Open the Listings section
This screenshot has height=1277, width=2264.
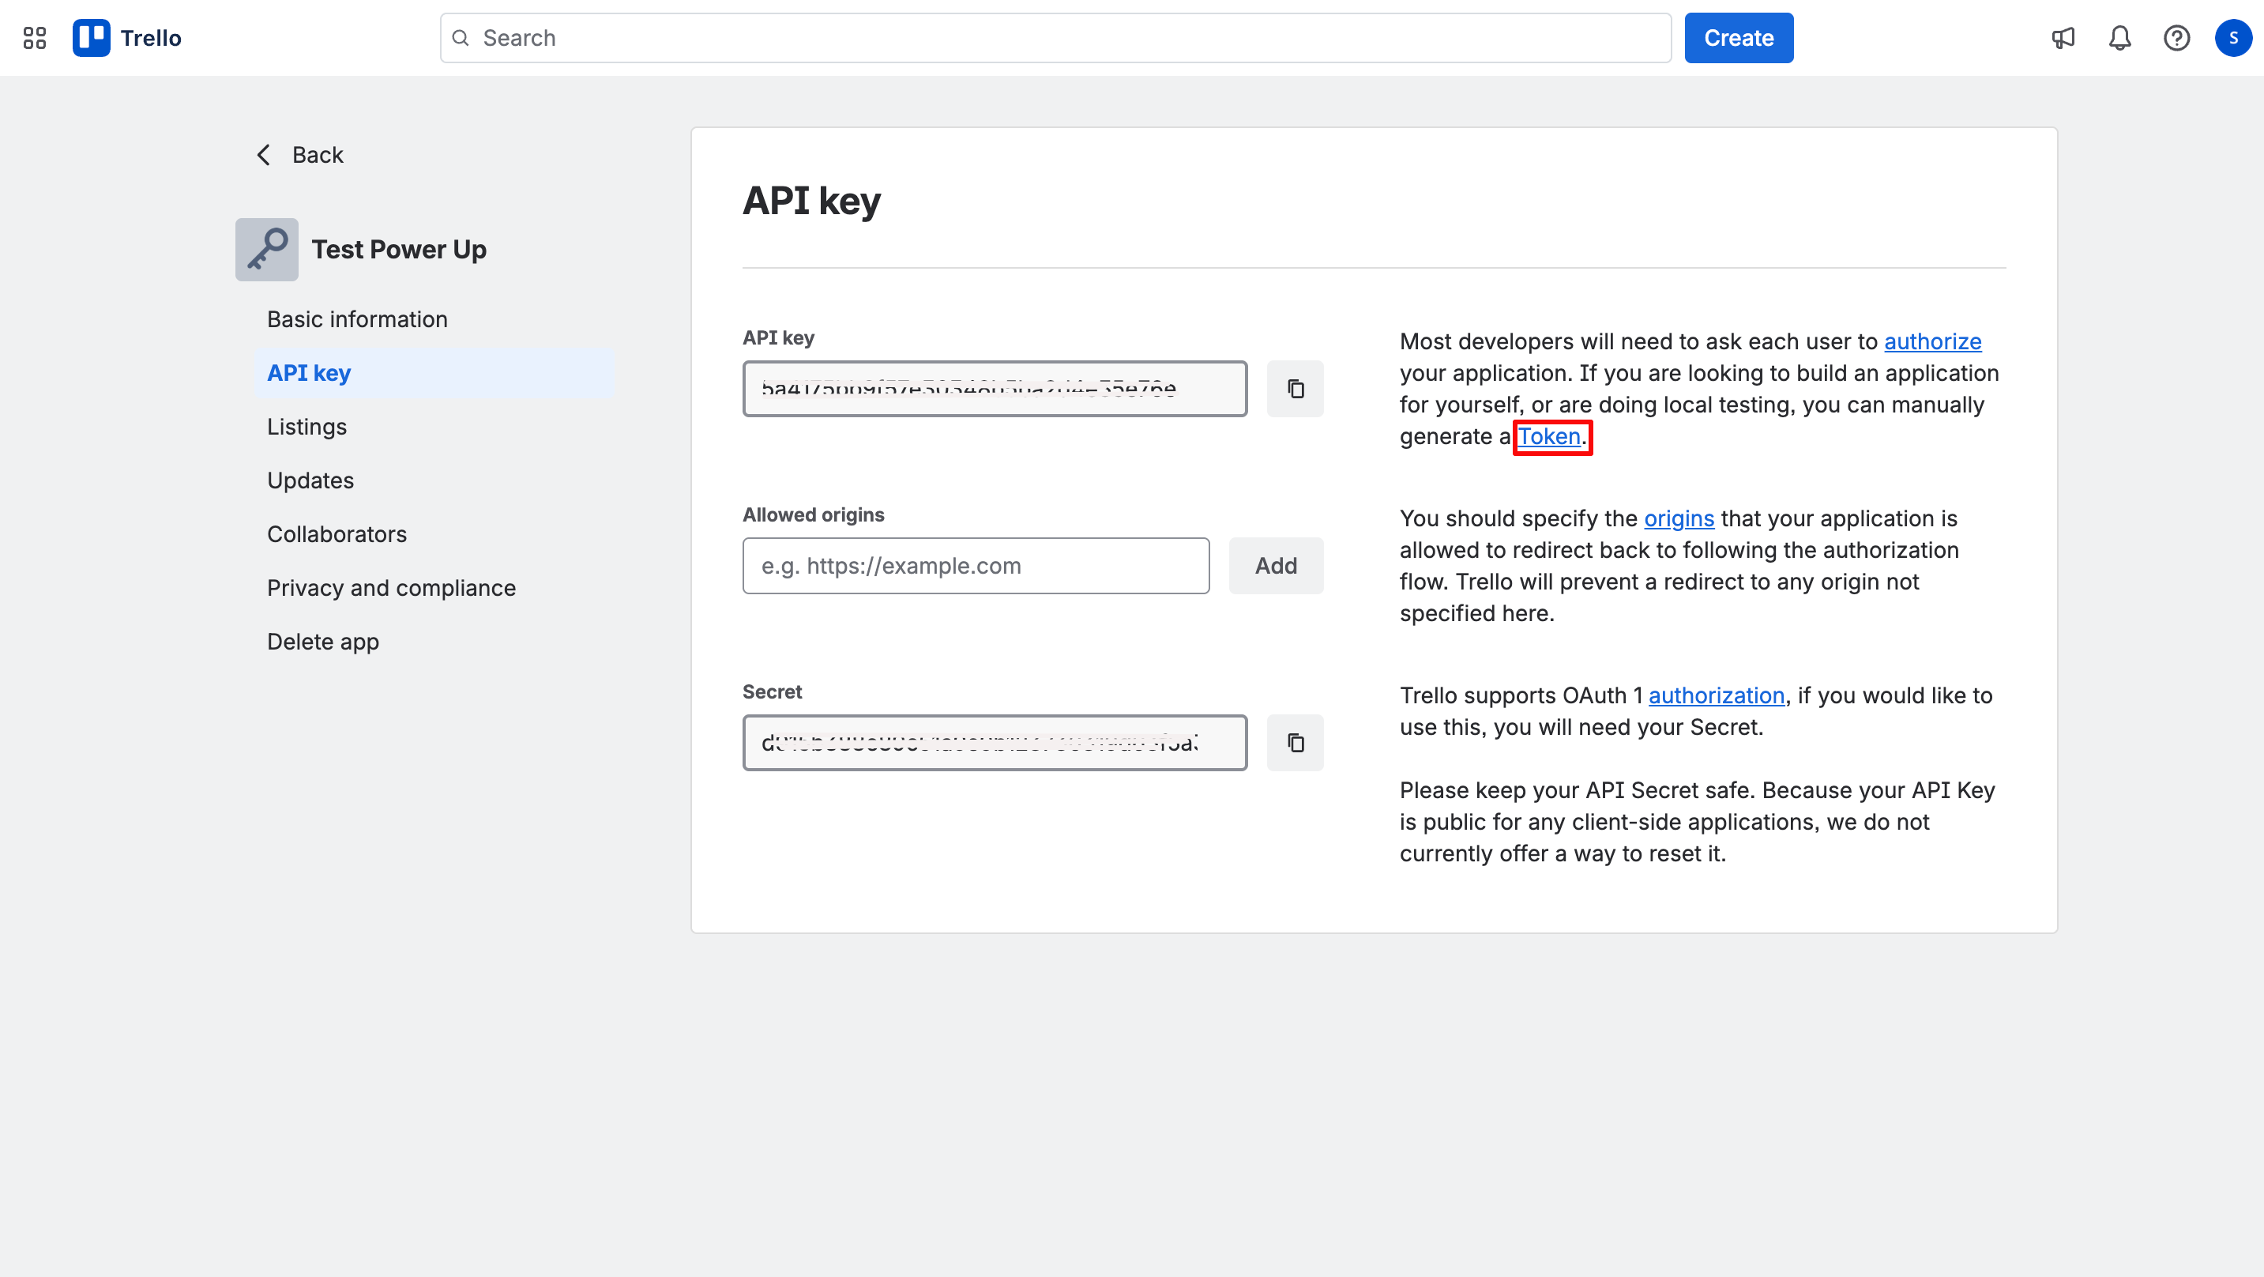point(307,427)
